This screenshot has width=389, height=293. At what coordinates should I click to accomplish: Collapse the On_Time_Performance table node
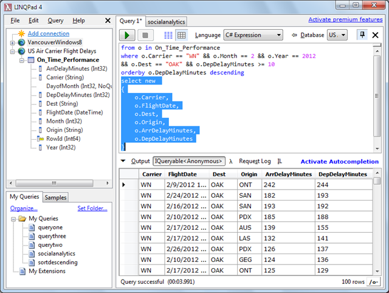tap(22, 60)
